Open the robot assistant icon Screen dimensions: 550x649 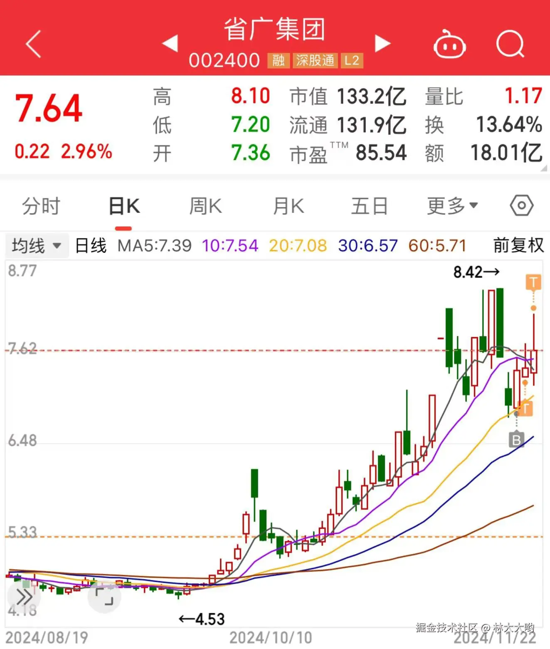449,45
